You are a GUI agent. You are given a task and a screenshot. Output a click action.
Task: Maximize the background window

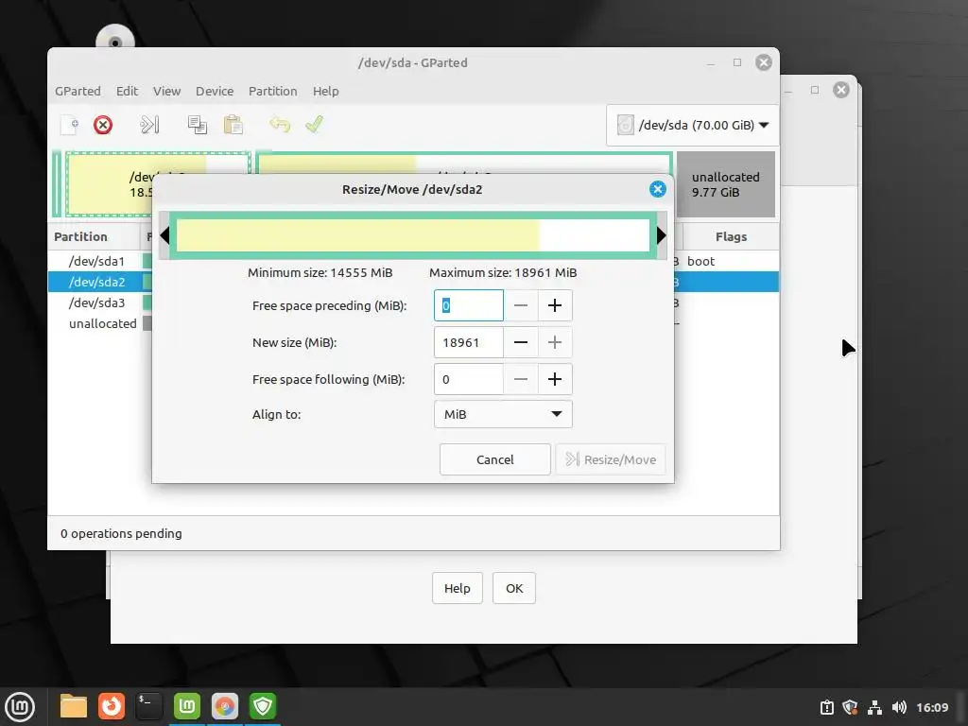[x=815, y=90]
